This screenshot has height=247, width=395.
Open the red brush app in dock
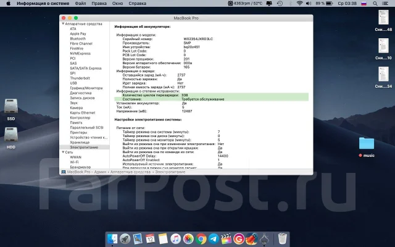(x=251, y=238)
